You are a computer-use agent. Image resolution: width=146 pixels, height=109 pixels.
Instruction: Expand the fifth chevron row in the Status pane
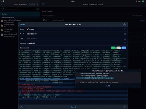pos(144,54)
